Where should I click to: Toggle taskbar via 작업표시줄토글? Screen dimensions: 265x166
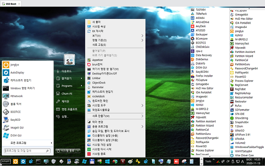pyautogui.click(x=115, y=110)
